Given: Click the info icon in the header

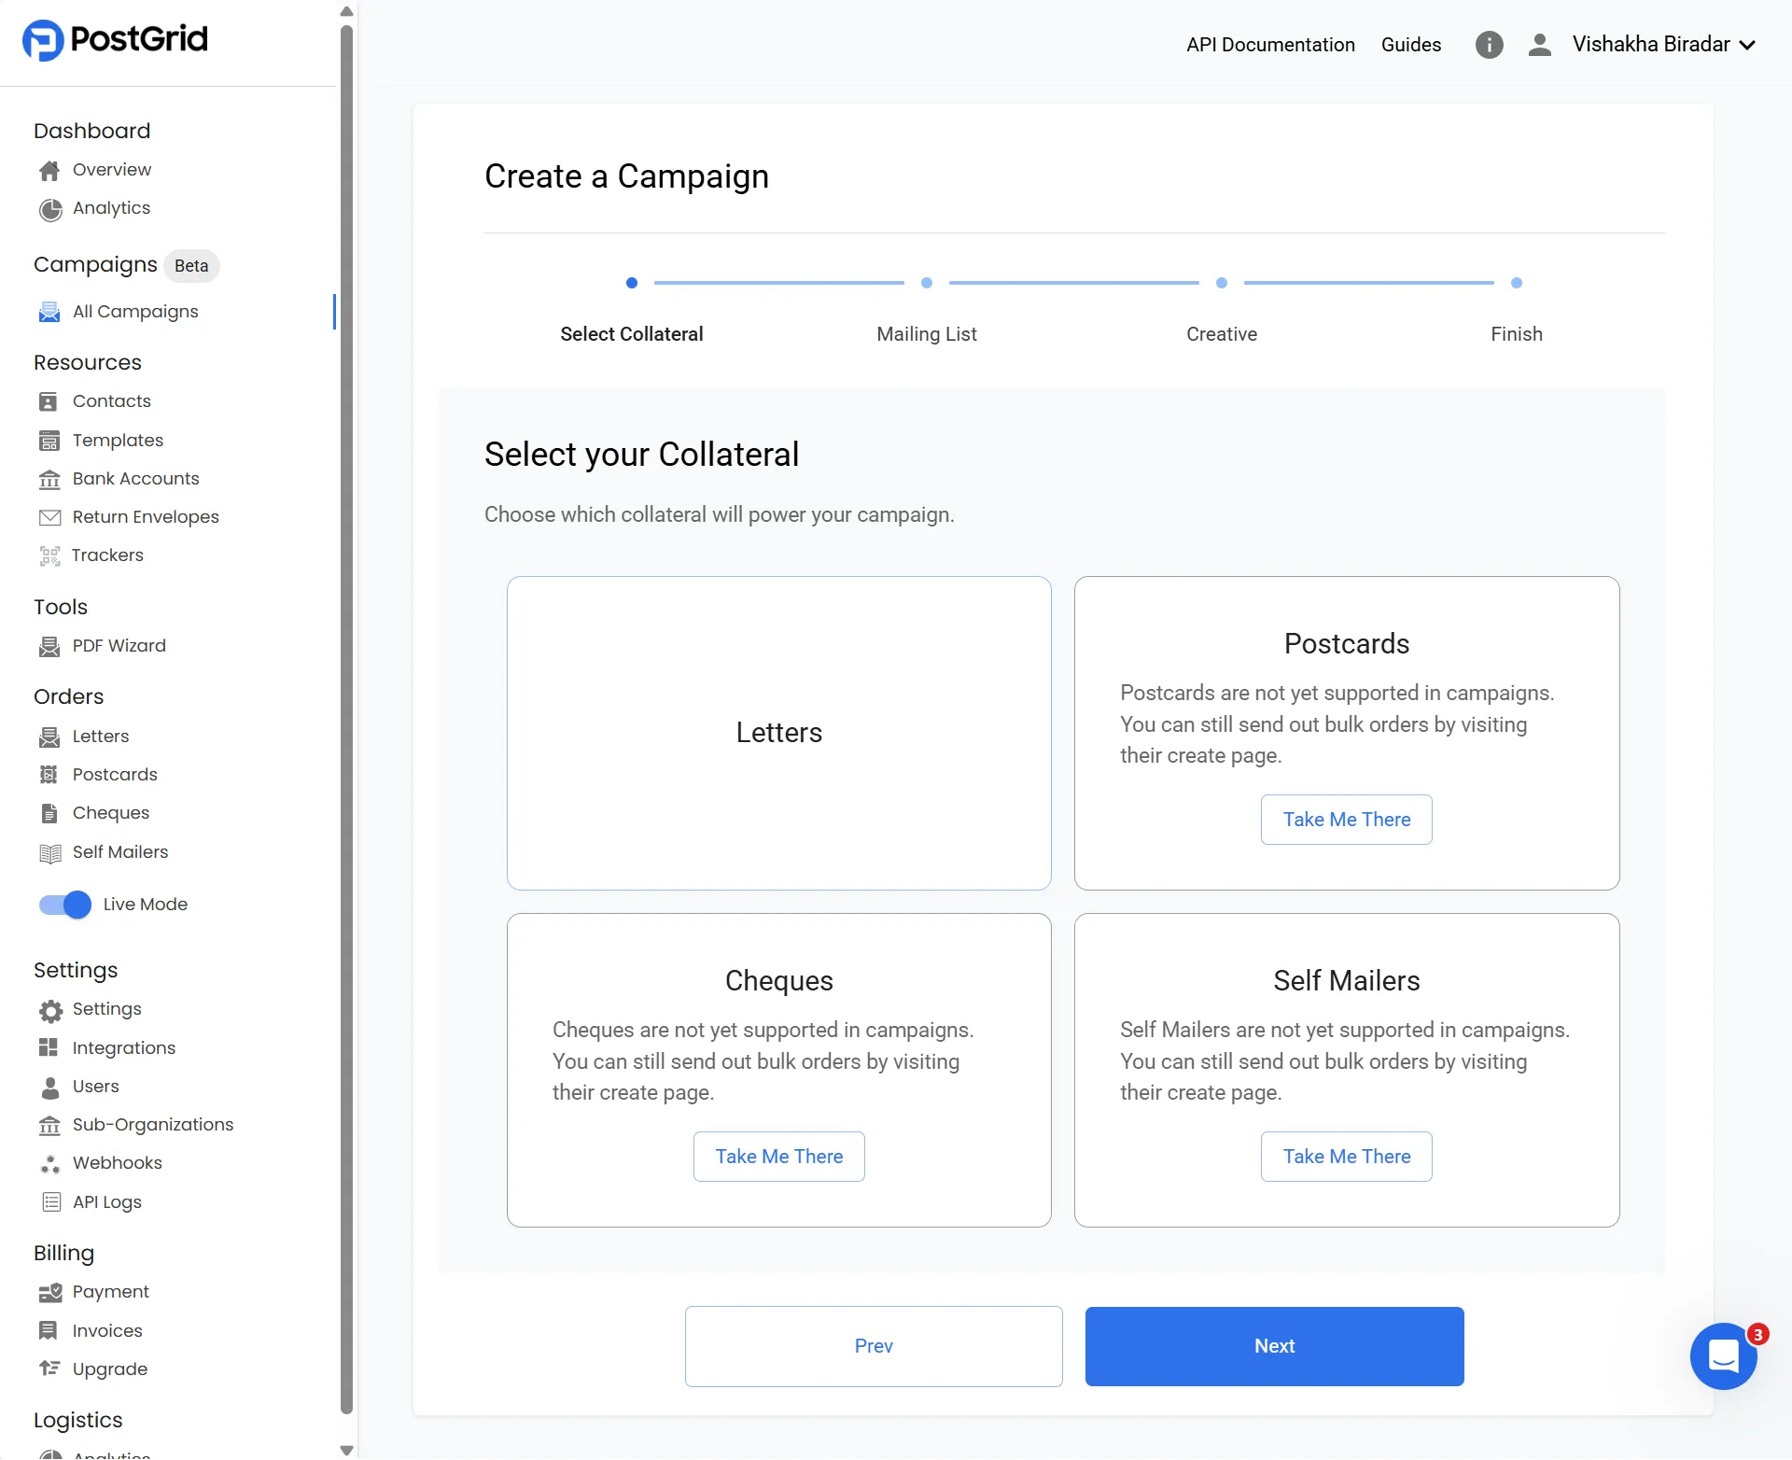Looking at the screenshot, I should tap(1489, 44).
